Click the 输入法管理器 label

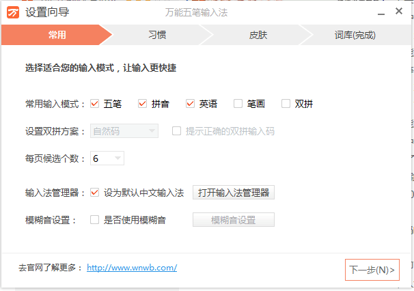pyautogui.click(x=55, y=193)
